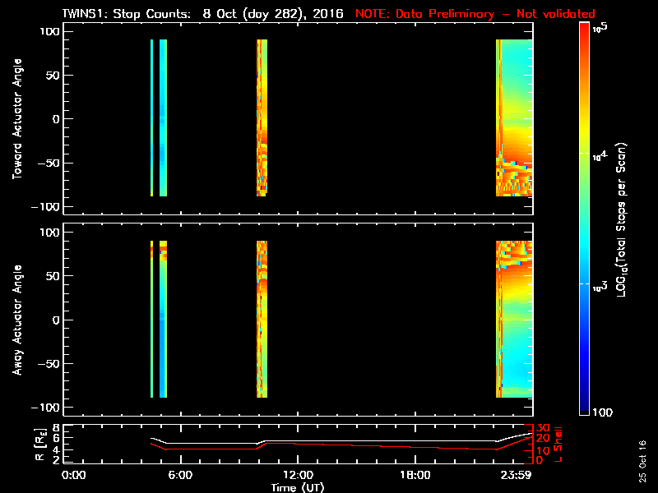The height and width of the screenshot is (493, 658).
Task: Click the data block near 23:00 in the Toward panel
Action: (x=514, y=117)
